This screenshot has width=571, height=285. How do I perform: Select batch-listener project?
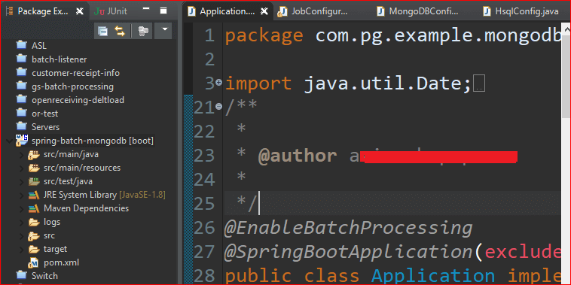coord(59,59)
